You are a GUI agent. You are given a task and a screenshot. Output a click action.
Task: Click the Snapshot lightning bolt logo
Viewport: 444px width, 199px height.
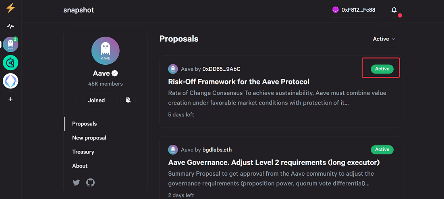coord(10,8)
